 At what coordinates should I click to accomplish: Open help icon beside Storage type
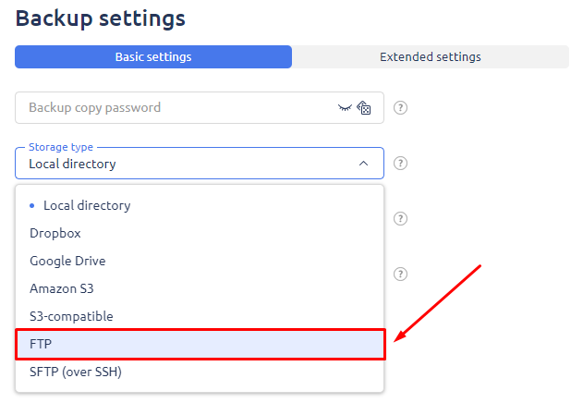coord(400,164)
